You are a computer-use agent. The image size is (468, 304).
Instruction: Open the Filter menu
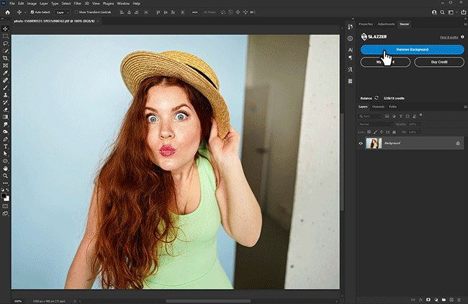[78, 4]
